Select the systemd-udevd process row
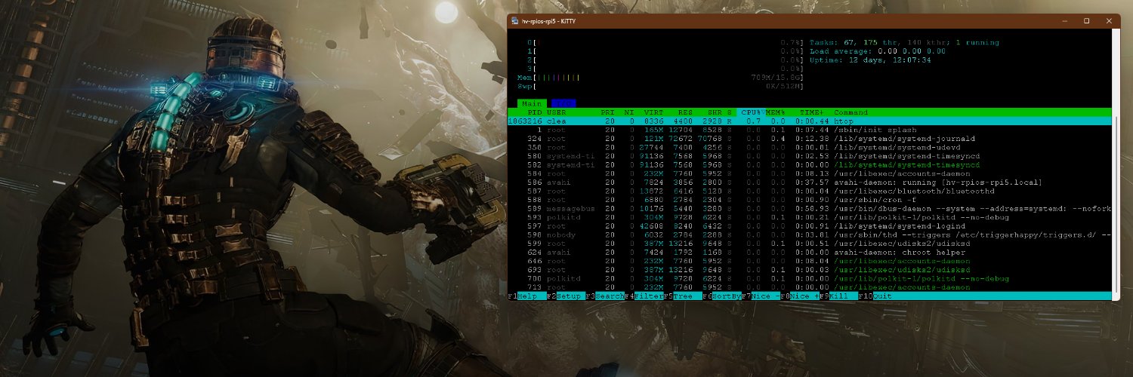 tap(809, 147)
